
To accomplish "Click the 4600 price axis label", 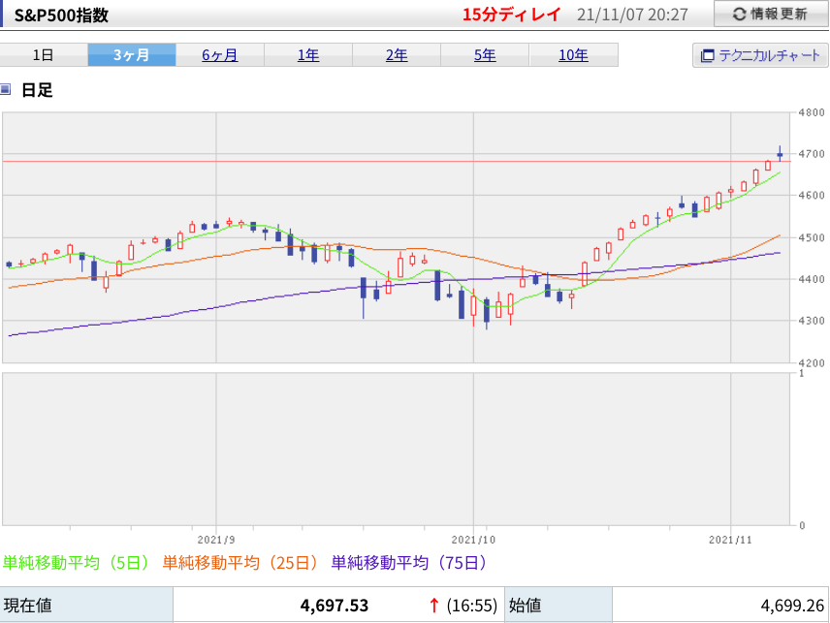I will (x=812, y=195).
